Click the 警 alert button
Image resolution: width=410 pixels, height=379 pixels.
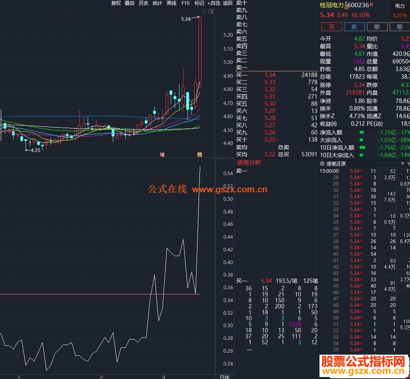pyautogui.click(x=400, y=27)
